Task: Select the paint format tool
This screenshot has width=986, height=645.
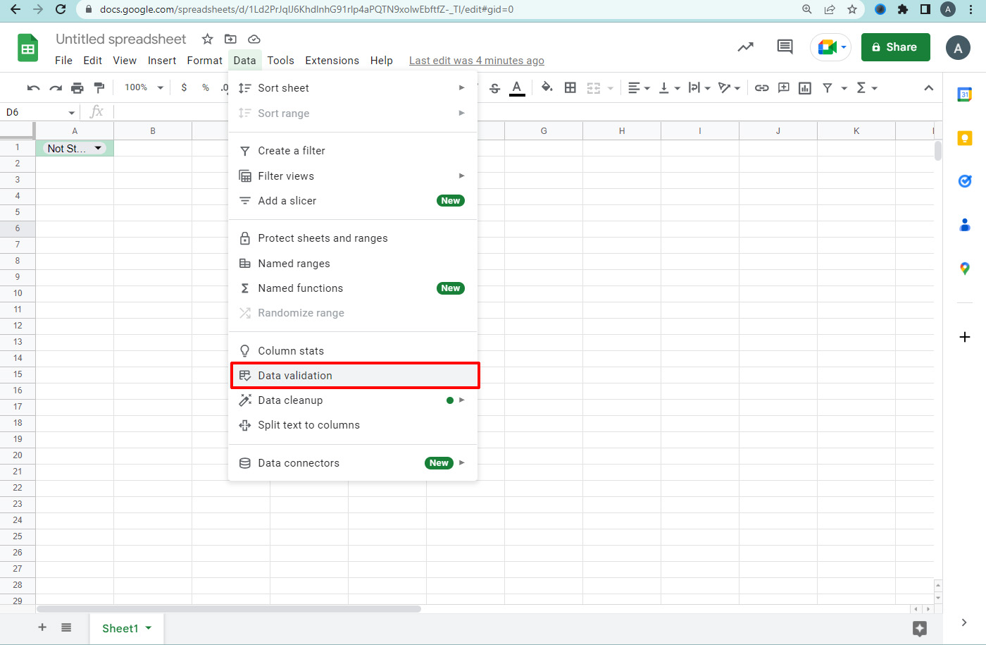Action: [99, 88]
